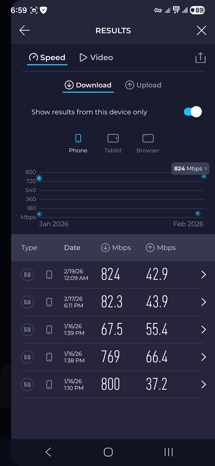215x466 pixels.
Task: Switch to the Upload results view
Action: (143, 85)
